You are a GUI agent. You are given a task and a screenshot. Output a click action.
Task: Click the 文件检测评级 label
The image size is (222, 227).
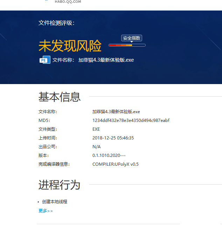[56, 23]
